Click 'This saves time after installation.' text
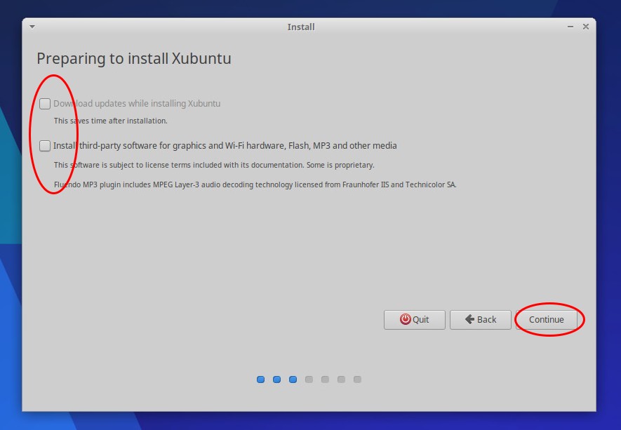621x430 pixels. pyautogui.click(x=110, y=121)
